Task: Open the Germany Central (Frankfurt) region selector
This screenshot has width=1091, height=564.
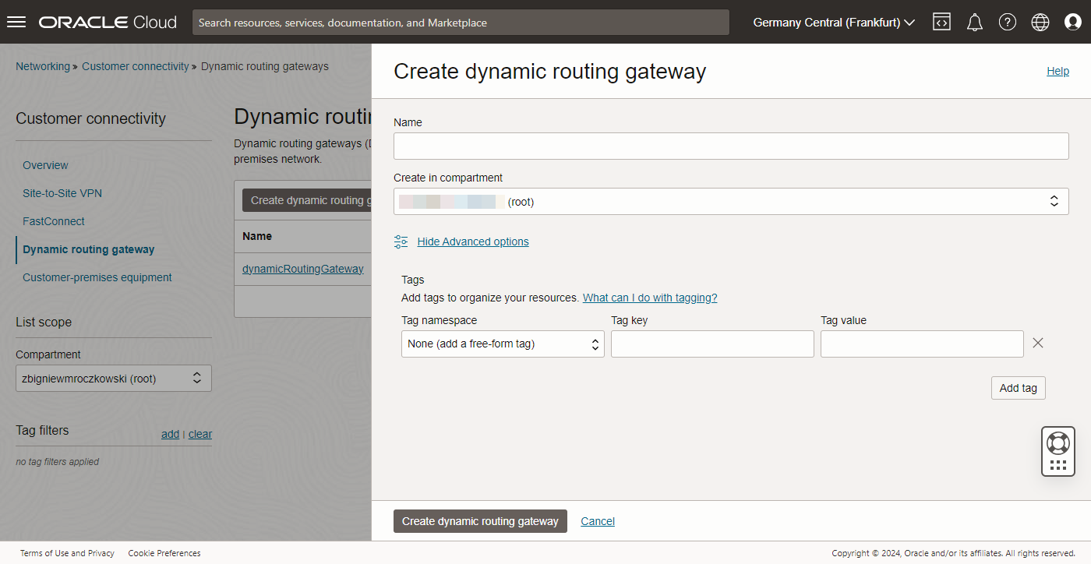Action: (x=834, y=23)
